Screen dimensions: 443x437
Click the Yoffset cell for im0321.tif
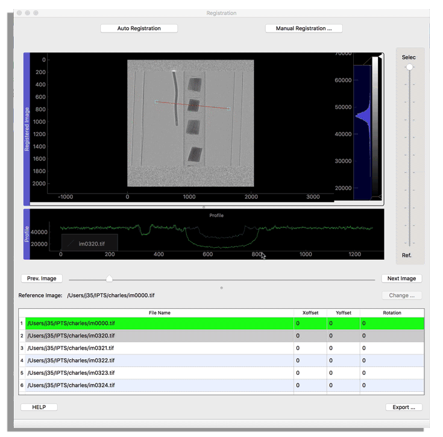tap(343, 348)
